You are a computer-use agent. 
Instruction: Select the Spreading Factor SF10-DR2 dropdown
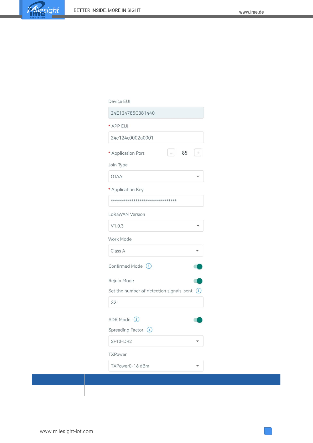(x=156, y=341)
